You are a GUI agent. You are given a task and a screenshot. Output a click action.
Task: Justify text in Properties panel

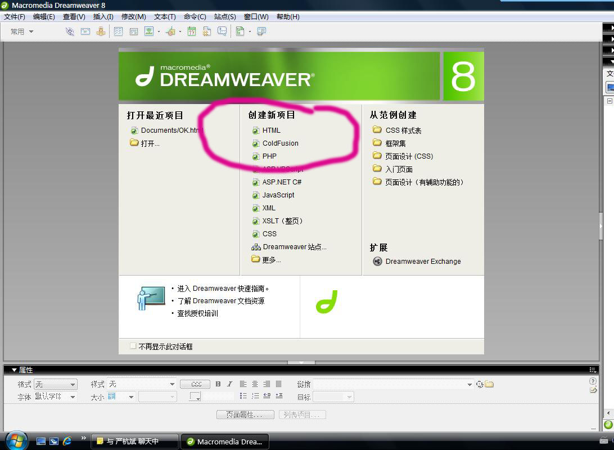(x=279, y=384)
